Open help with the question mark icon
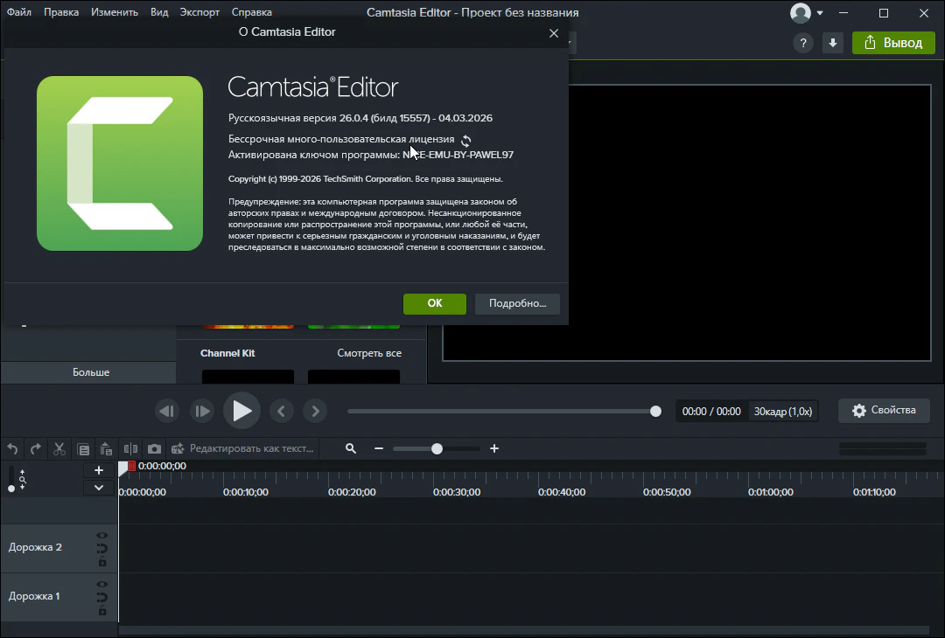This screenshot has height=638, width=945. pyautogui.click(x=801, y=43)
